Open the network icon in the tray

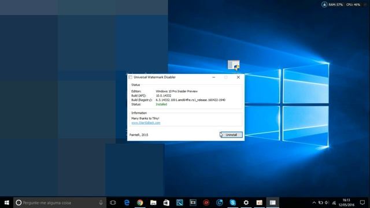click(334, 203)
